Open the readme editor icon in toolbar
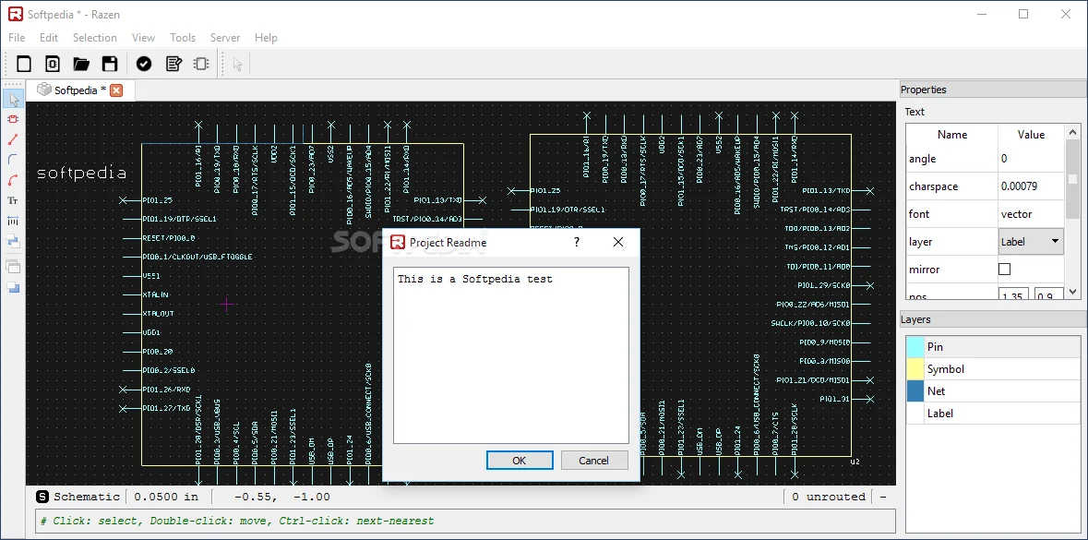The image size is (1088, 540). (173, 64)
